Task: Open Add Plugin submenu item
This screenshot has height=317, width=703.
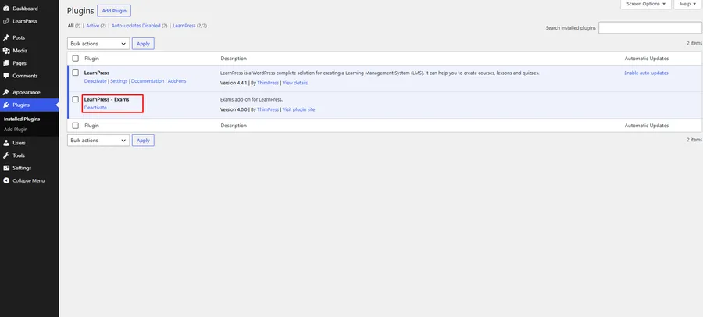Action: (16, 129)
